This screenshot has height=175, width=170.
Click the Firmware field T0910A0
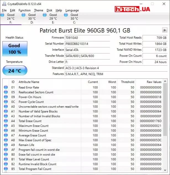[87, 38]
